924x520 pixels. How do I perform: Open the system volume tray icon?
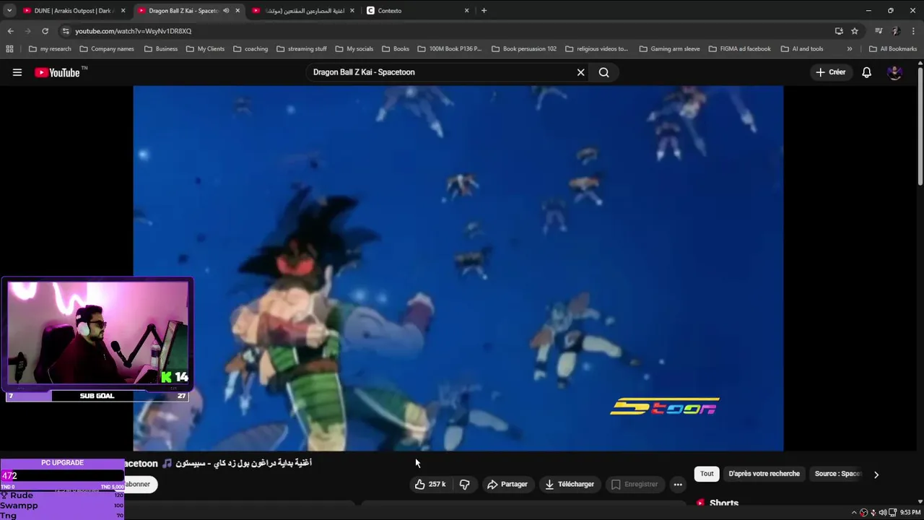pyautogui.click(x=882, y=513)
